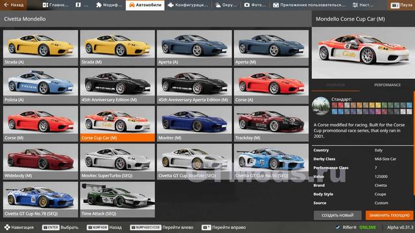Viewport: 415px width, 233px height.
Task: Select the Aperta (M) car thumbnail
Action: [x=271, y=48]
